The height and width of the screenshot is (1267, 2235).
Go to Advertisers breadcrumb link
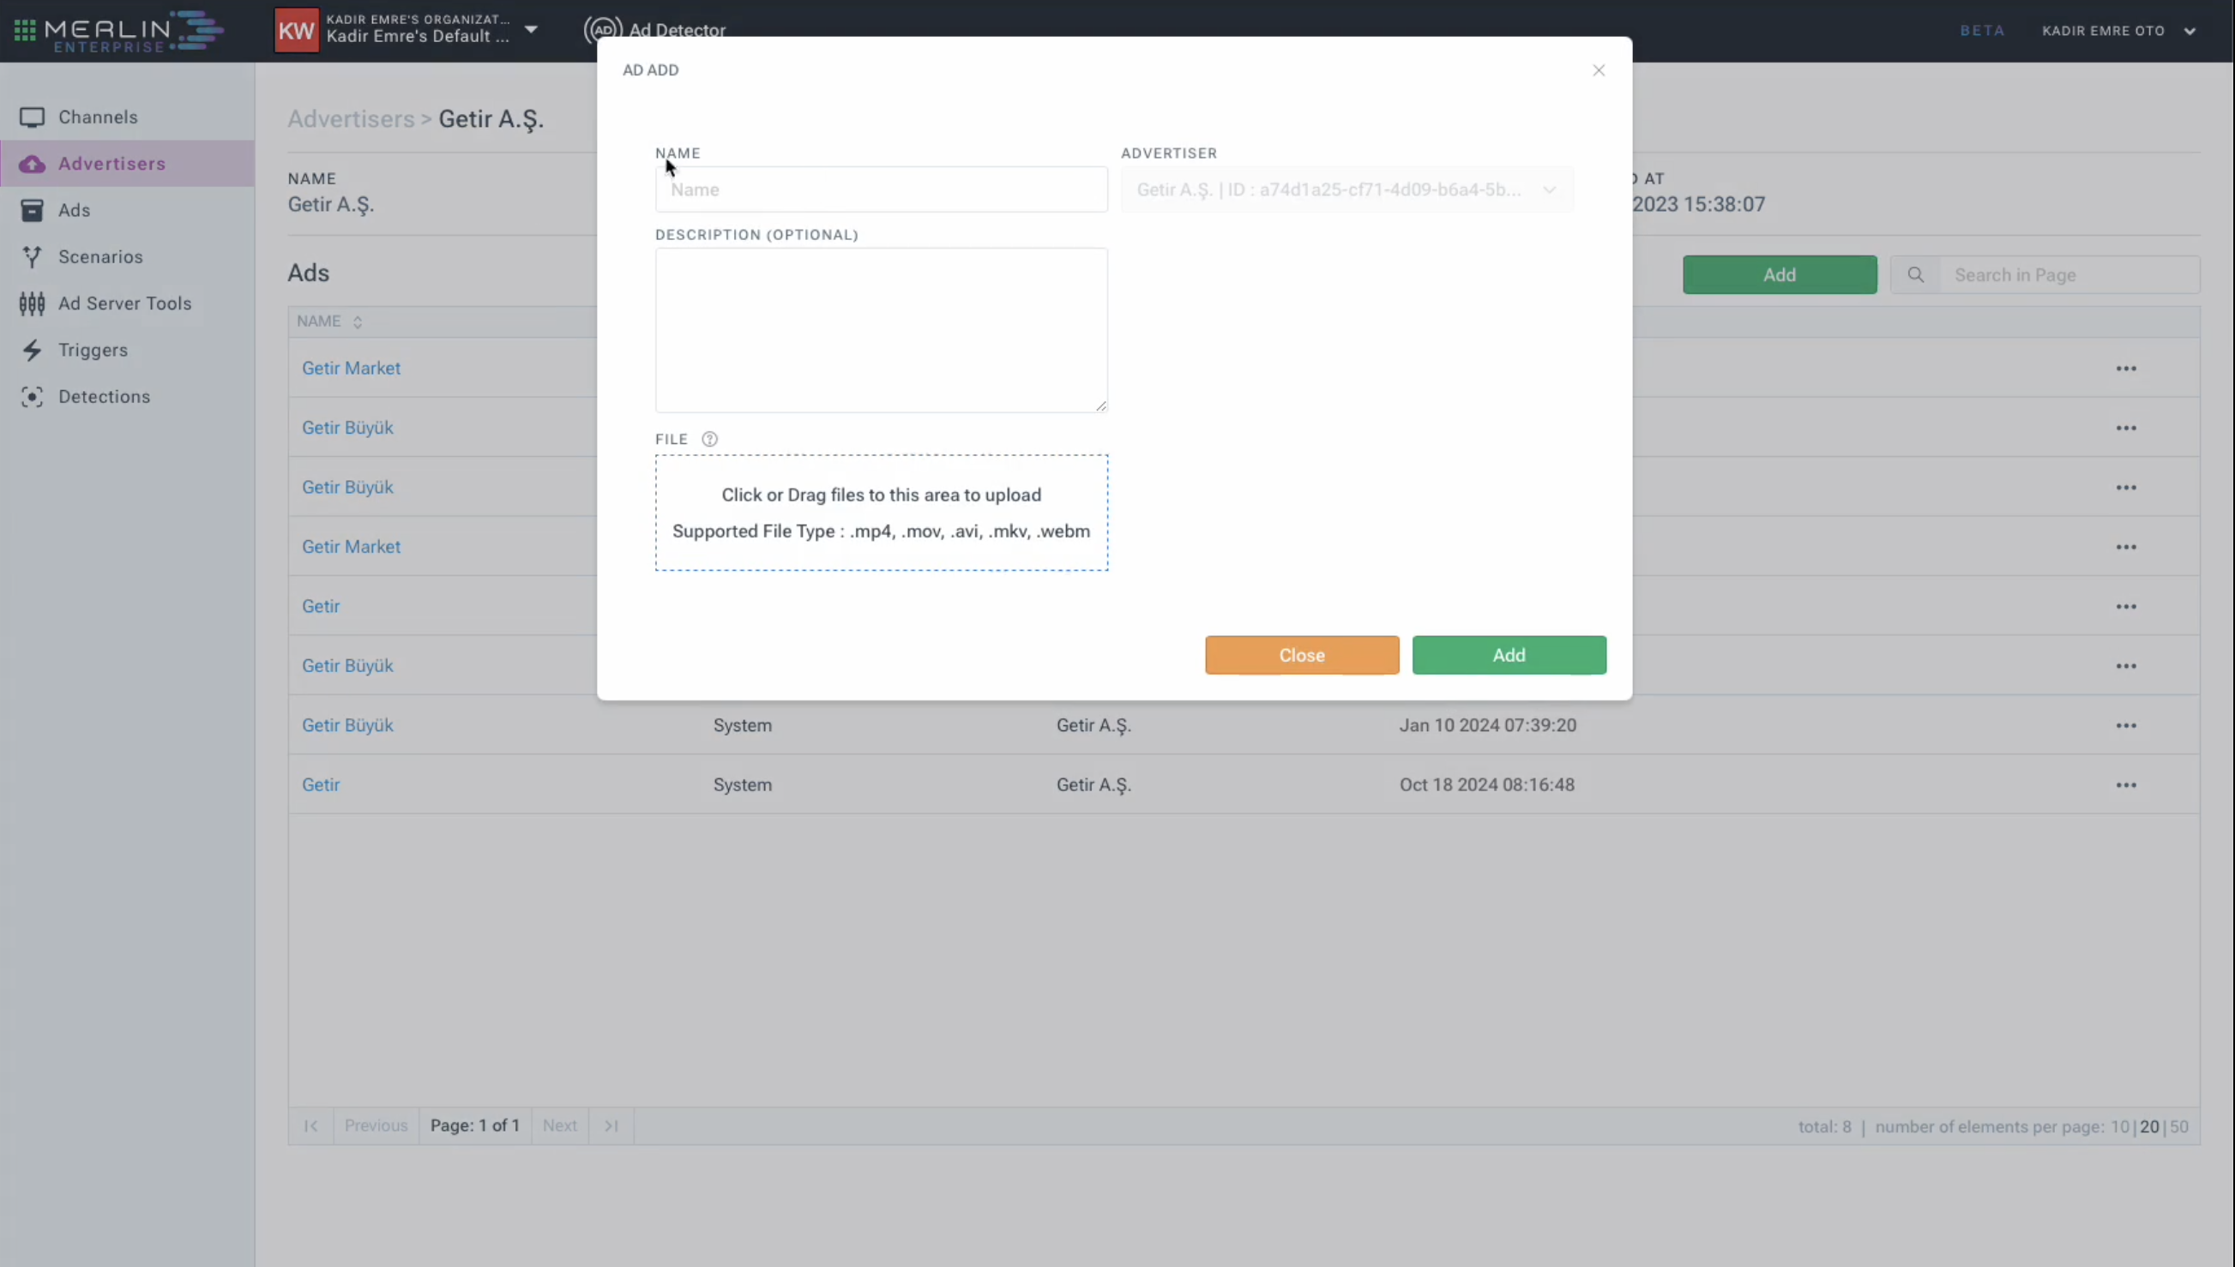351,119
